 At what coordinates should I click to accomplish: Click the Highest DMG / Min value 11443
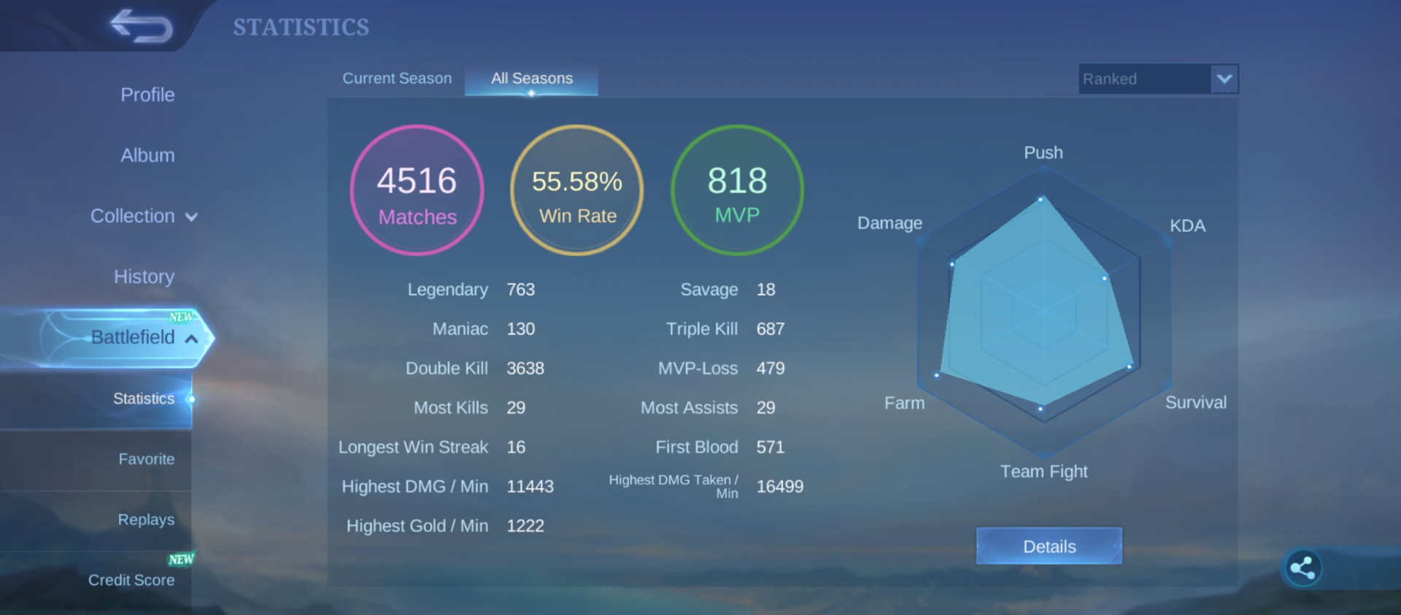[x=530, y=487]
